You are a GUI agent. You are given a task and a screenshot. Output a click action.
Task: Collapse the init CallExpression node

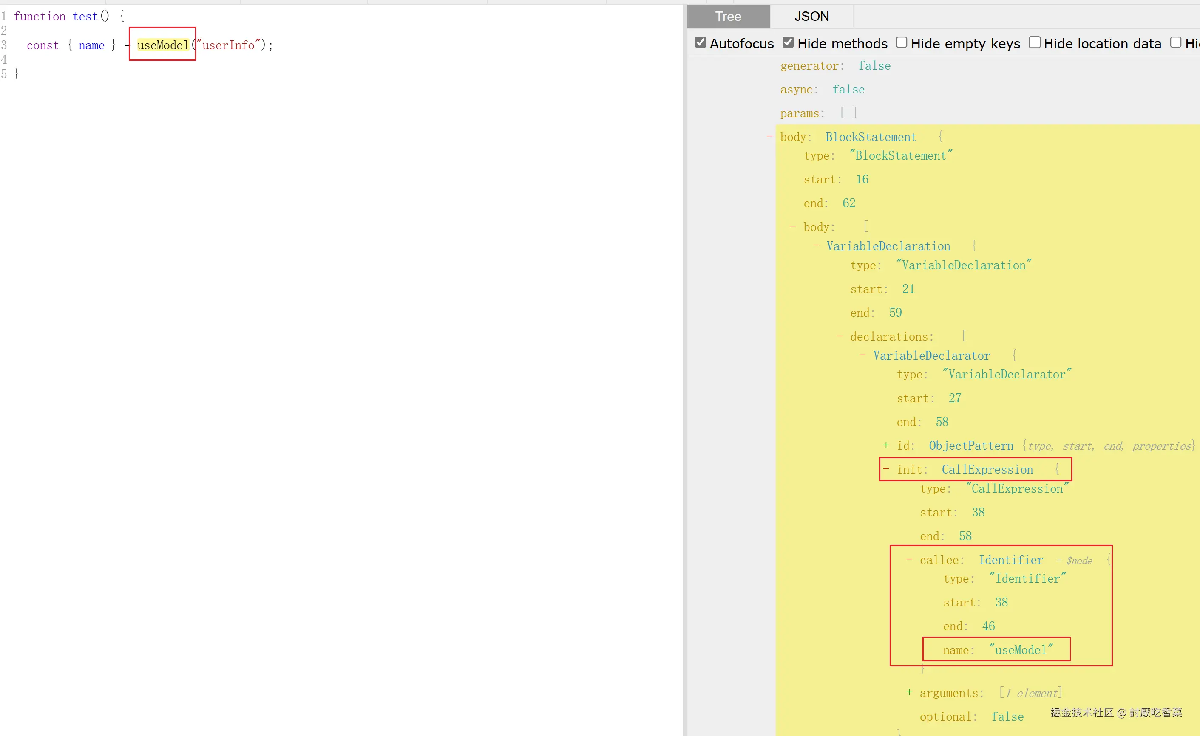[x=886, y=469]
